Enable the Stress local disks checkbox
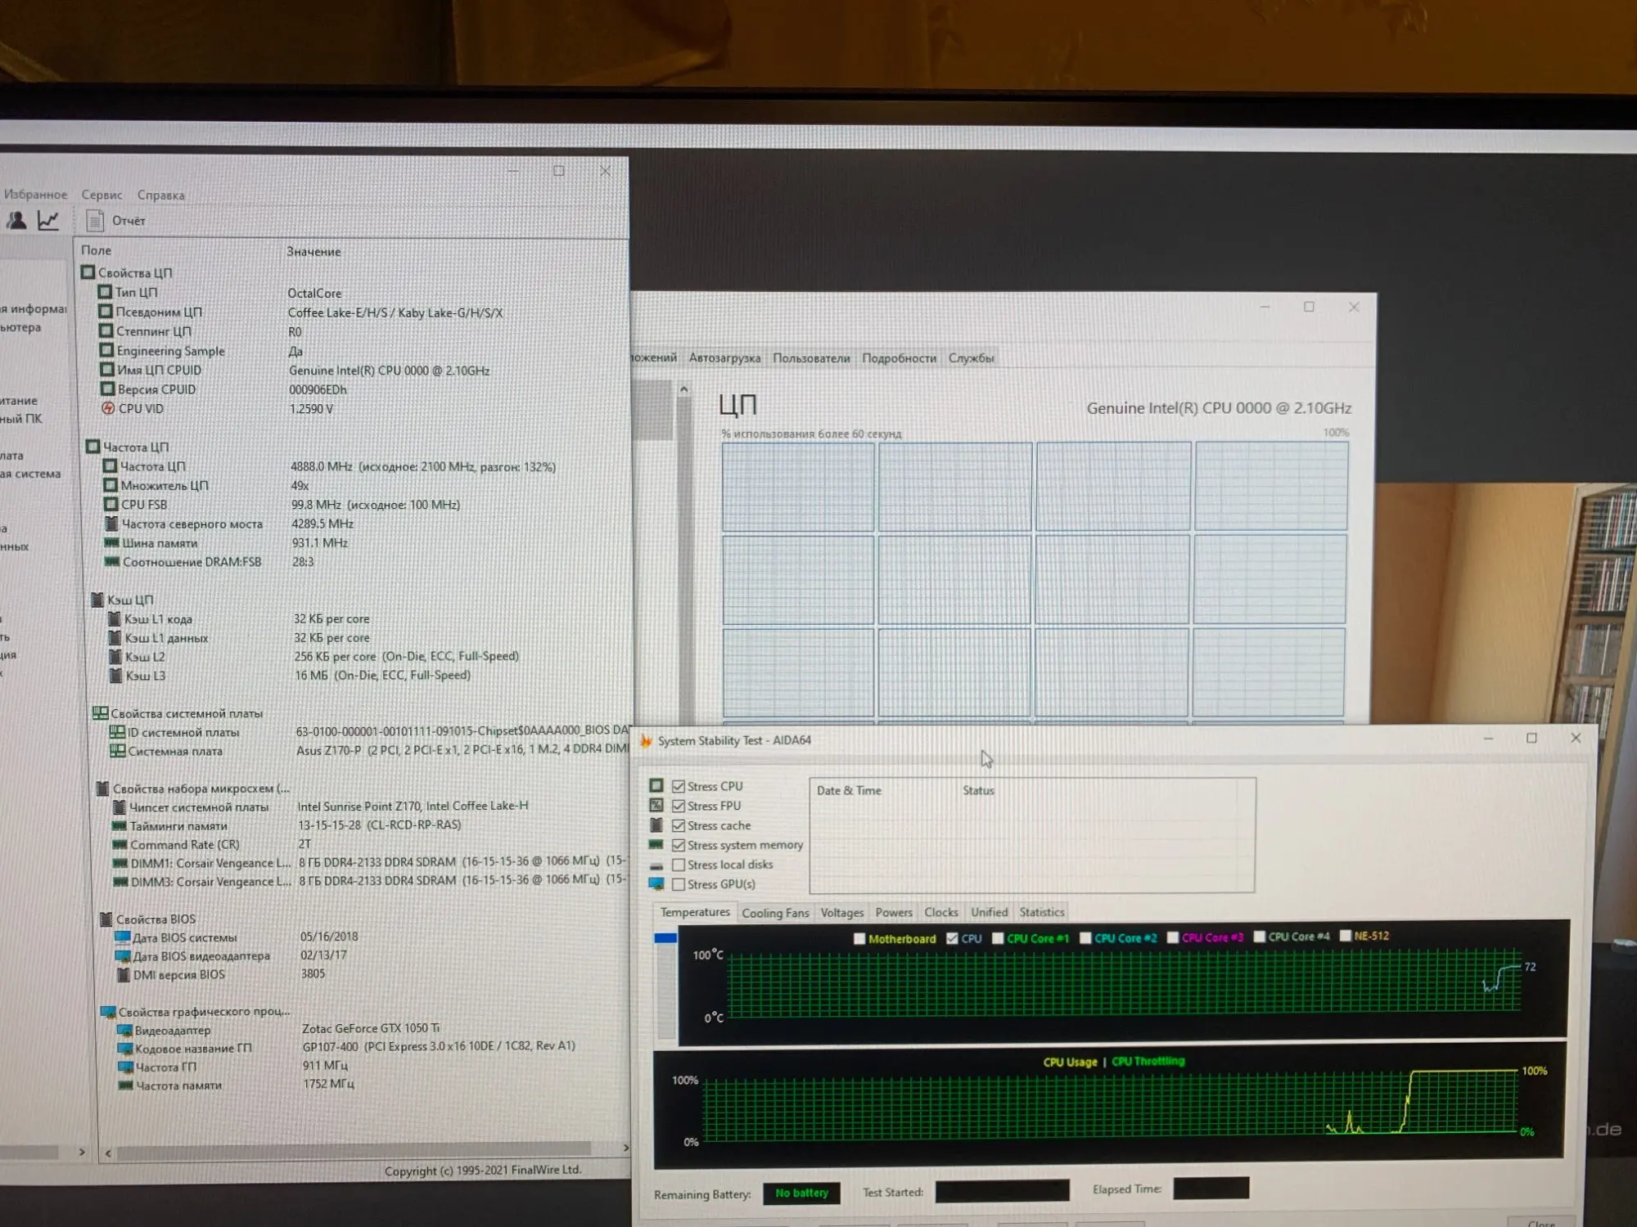The height and width of the screenshot is (1227, 1637). pyautogui.click(x=679, y=865)
